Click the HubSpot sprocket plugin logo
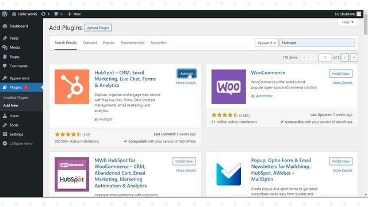368x207 pixels. [72, 87]
